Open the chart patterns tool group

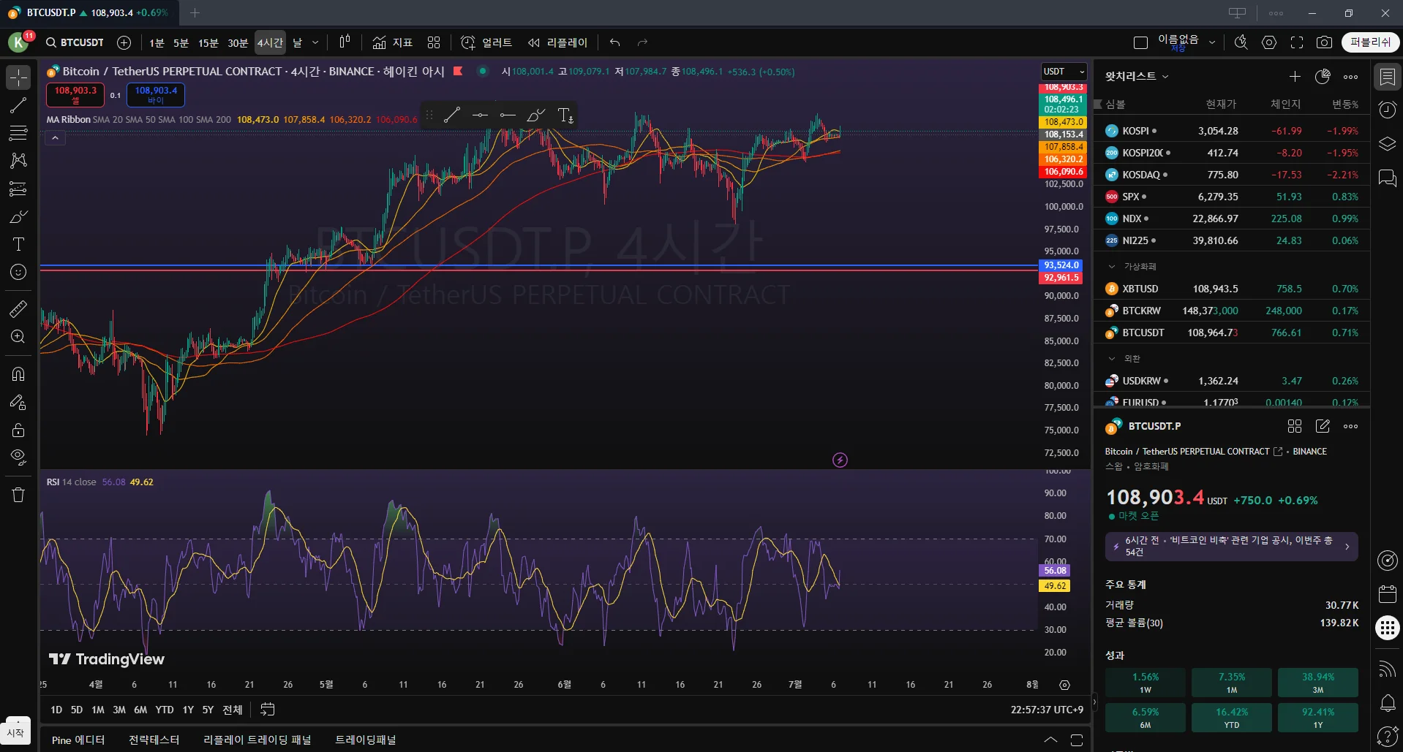pos(18,161)
